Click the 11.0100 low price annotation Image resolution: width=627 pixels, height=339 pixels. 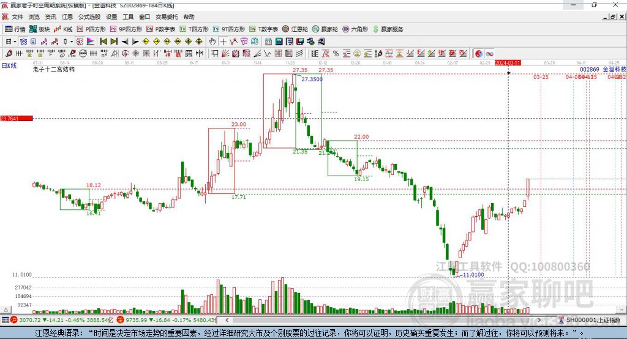473,275
